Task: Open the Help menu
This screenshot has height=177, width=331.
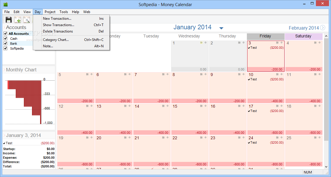Action: pos(75,12)
